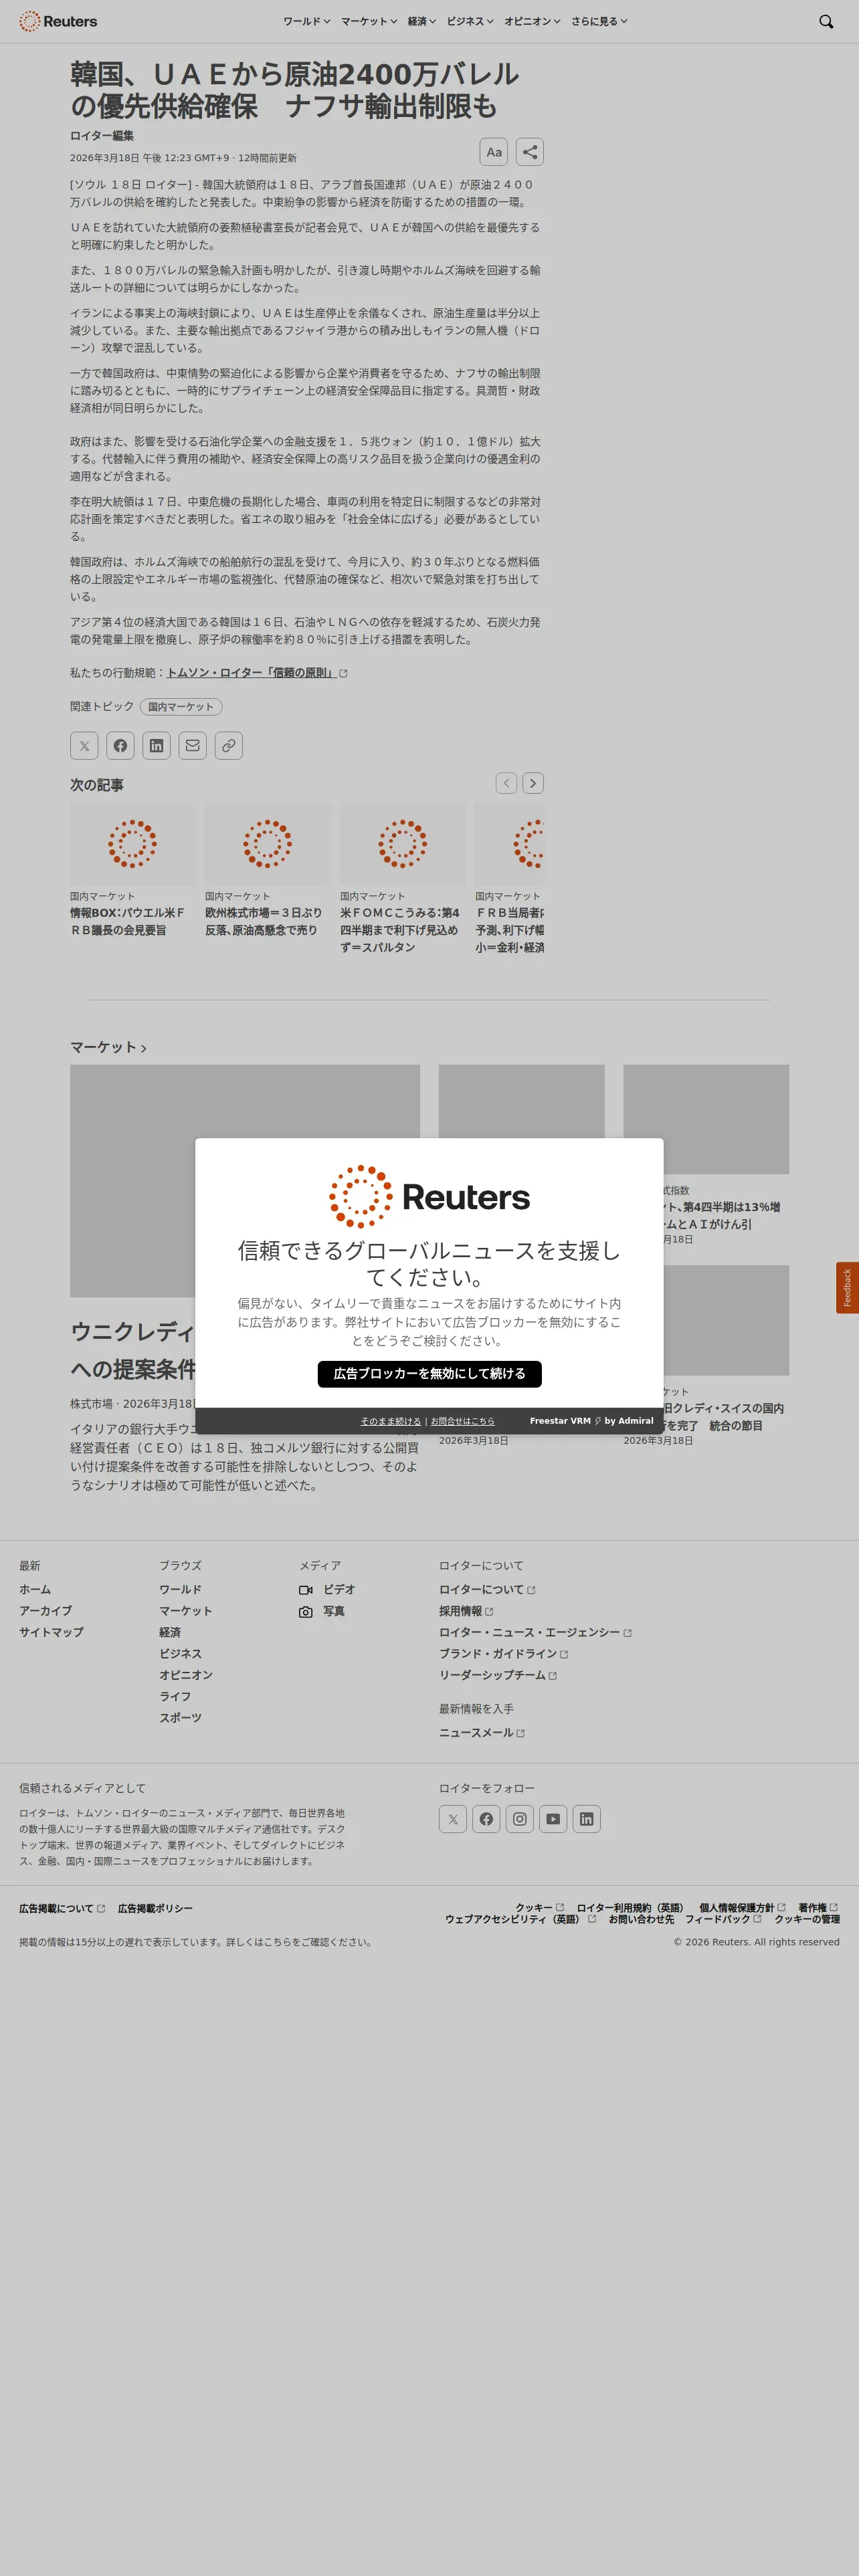Image resolution: width=859 pixels, height=2576 pixels.
Task: Open the Aa text size button
Action: coord(493,152)
